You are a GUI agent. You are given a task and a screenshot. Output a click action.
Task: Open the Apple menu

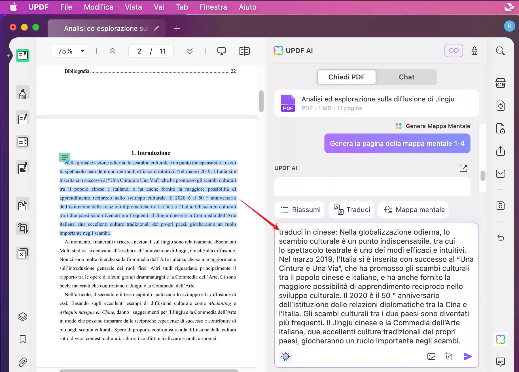click(13, 7)
